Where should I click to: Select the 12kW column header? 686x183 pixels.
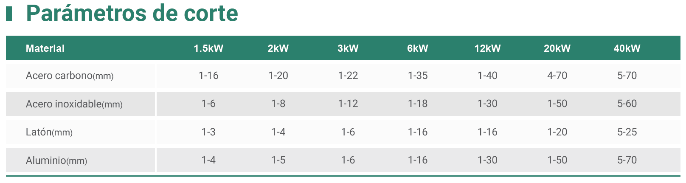pyautogui.click(x=487, y=48)
